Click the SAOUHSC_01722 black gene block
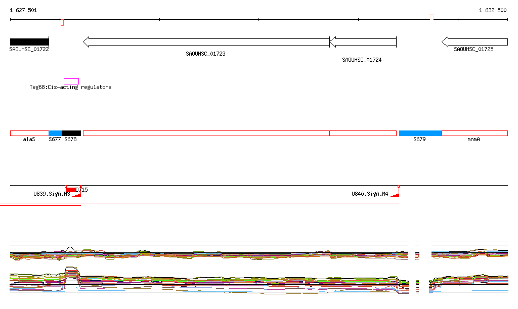This screenshot has height=309, width=518. click(x=29, y=42)
